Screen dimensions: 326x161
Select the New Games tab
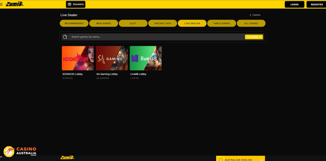click(103, 23)
